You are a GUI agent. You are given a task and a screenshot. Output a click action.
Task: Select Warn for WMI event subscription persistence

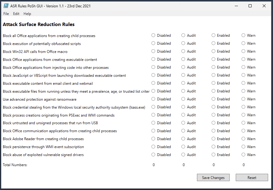click(x=243, y=147)
